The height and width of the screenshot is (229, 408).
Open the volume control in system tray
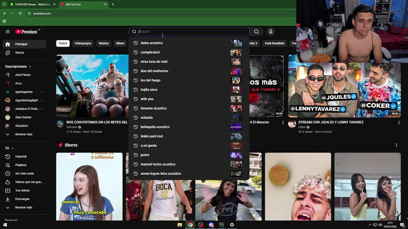[x=380, y=225]
